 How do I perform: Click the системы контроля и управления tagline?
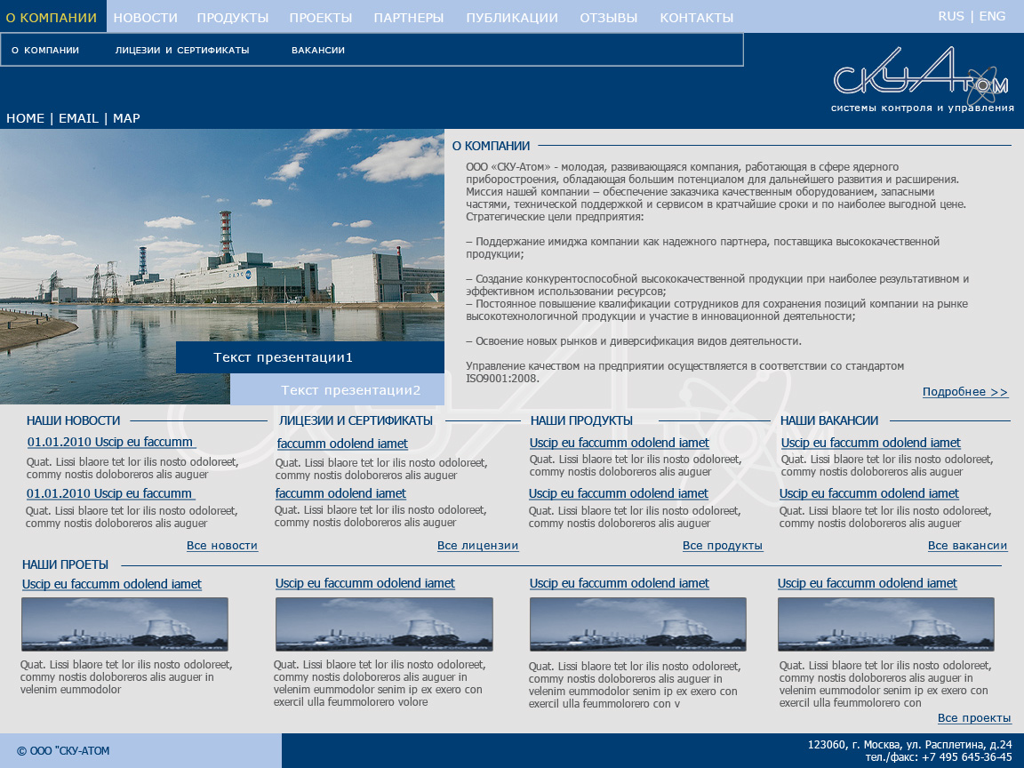(x=922, y=108)
